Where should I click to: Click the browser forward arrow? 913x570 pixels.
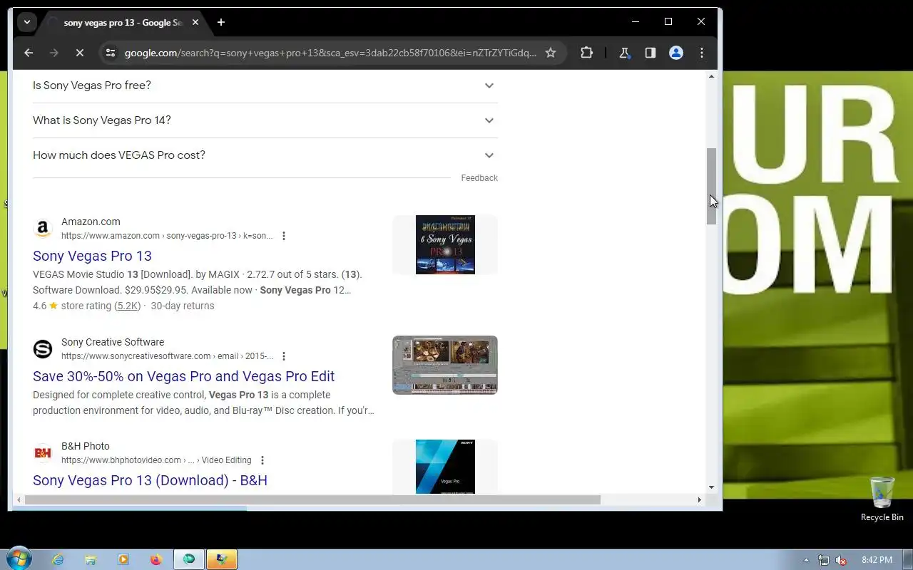pos(54,53)
